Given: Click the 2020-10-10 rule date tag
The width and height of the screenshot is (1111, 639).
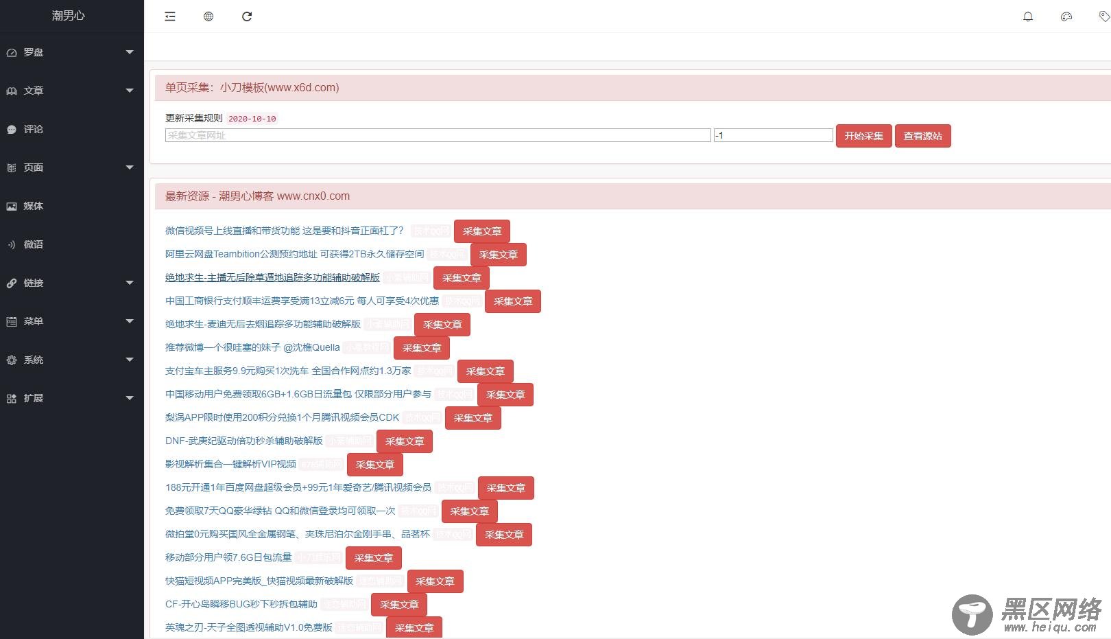Looking at the screenshot, I should 252,119.
